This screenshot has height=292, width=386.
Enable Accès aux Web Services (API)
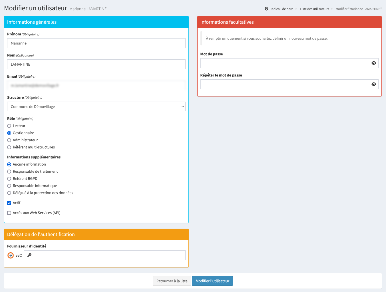coord(9,213)
